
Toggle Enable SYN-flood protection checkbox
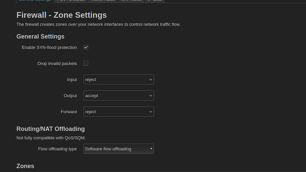pyautogui.click(x=86, y=47)
